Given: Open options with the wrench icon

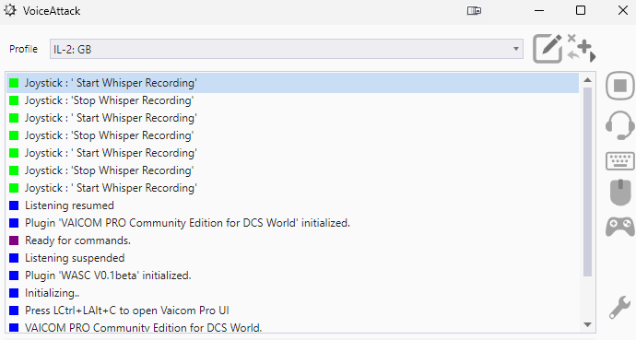Looking at the screenshot, I should click(x=619, y=308).
